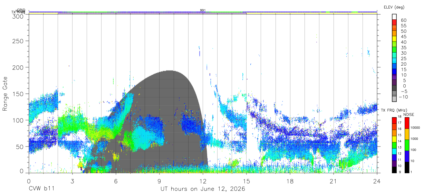Click the '12' tick on the UT hours axis
424x196 pixels.
(203, 181)
